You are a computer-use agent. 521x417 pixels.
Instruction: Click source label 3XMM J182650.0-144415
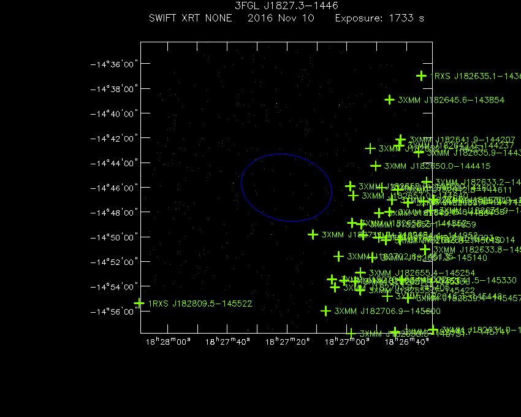[x=437, y=166]
